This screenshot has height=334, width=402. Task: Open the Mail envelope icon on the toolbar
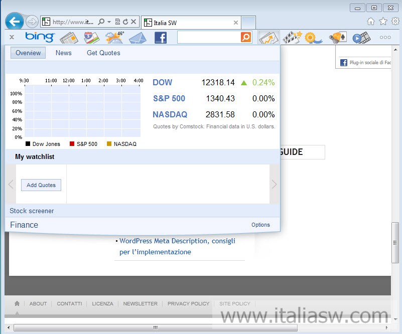(138, 38)
